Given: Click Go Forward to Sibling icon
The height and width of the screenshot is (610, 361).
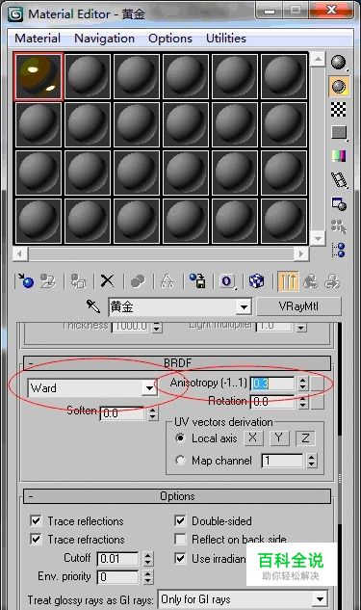Looking at the screenshot, I should point(333,280).
